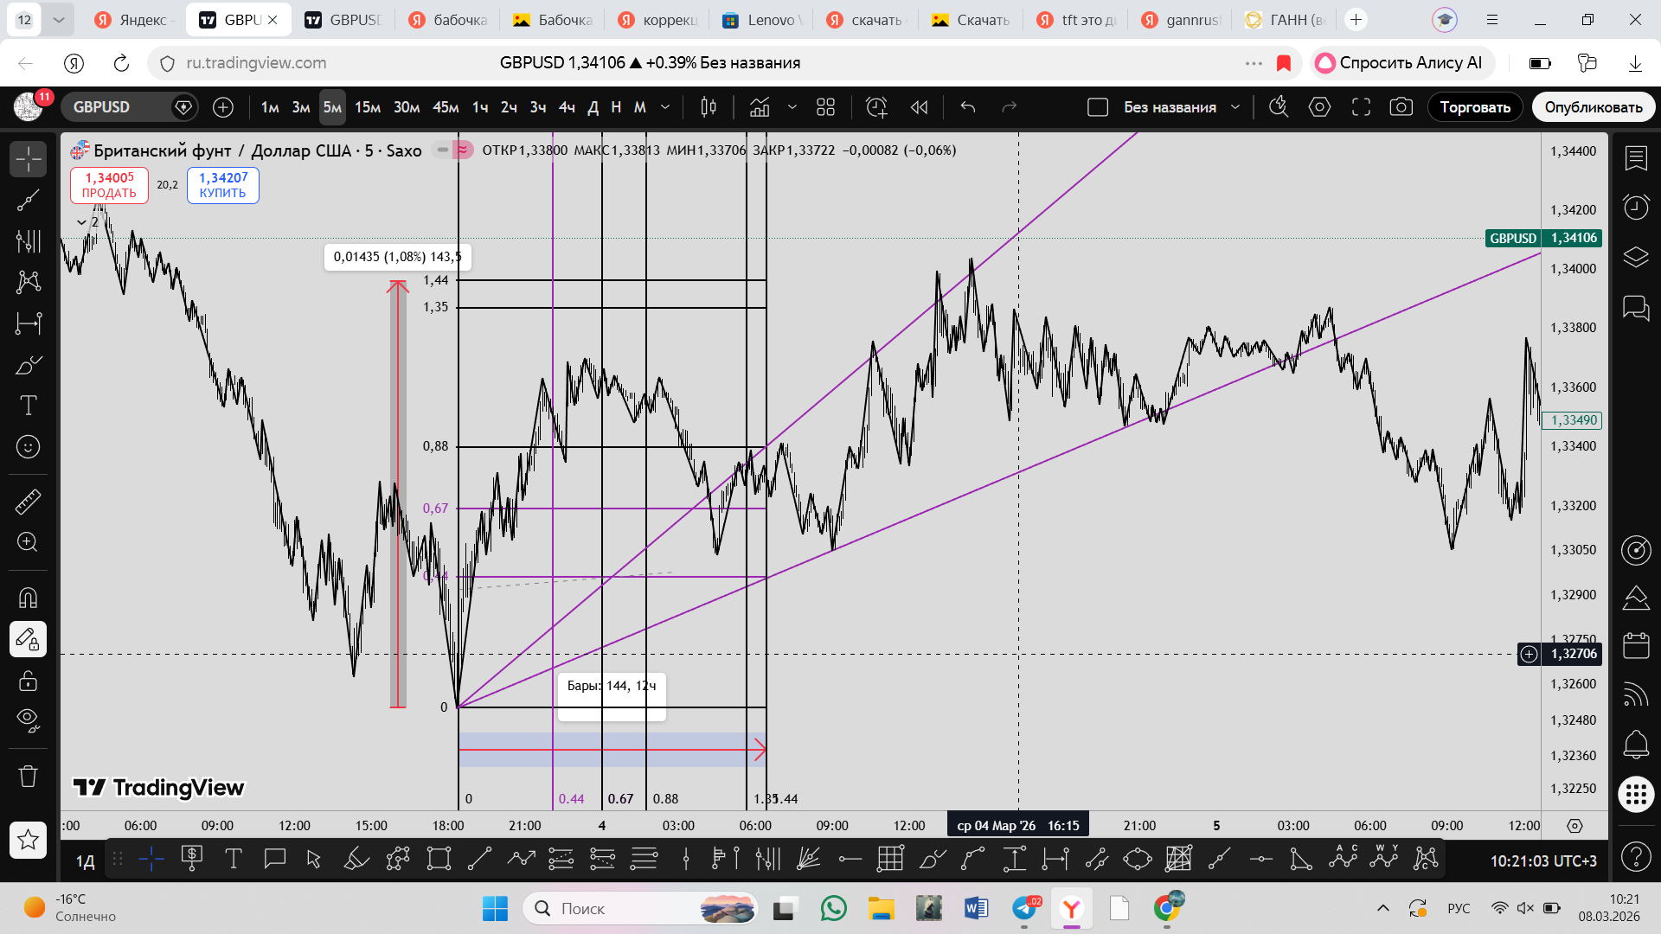This screenshot has height=934, width=1661.
Task: Take a chart snapshot with camera icon
Action: coord(1401,107)
